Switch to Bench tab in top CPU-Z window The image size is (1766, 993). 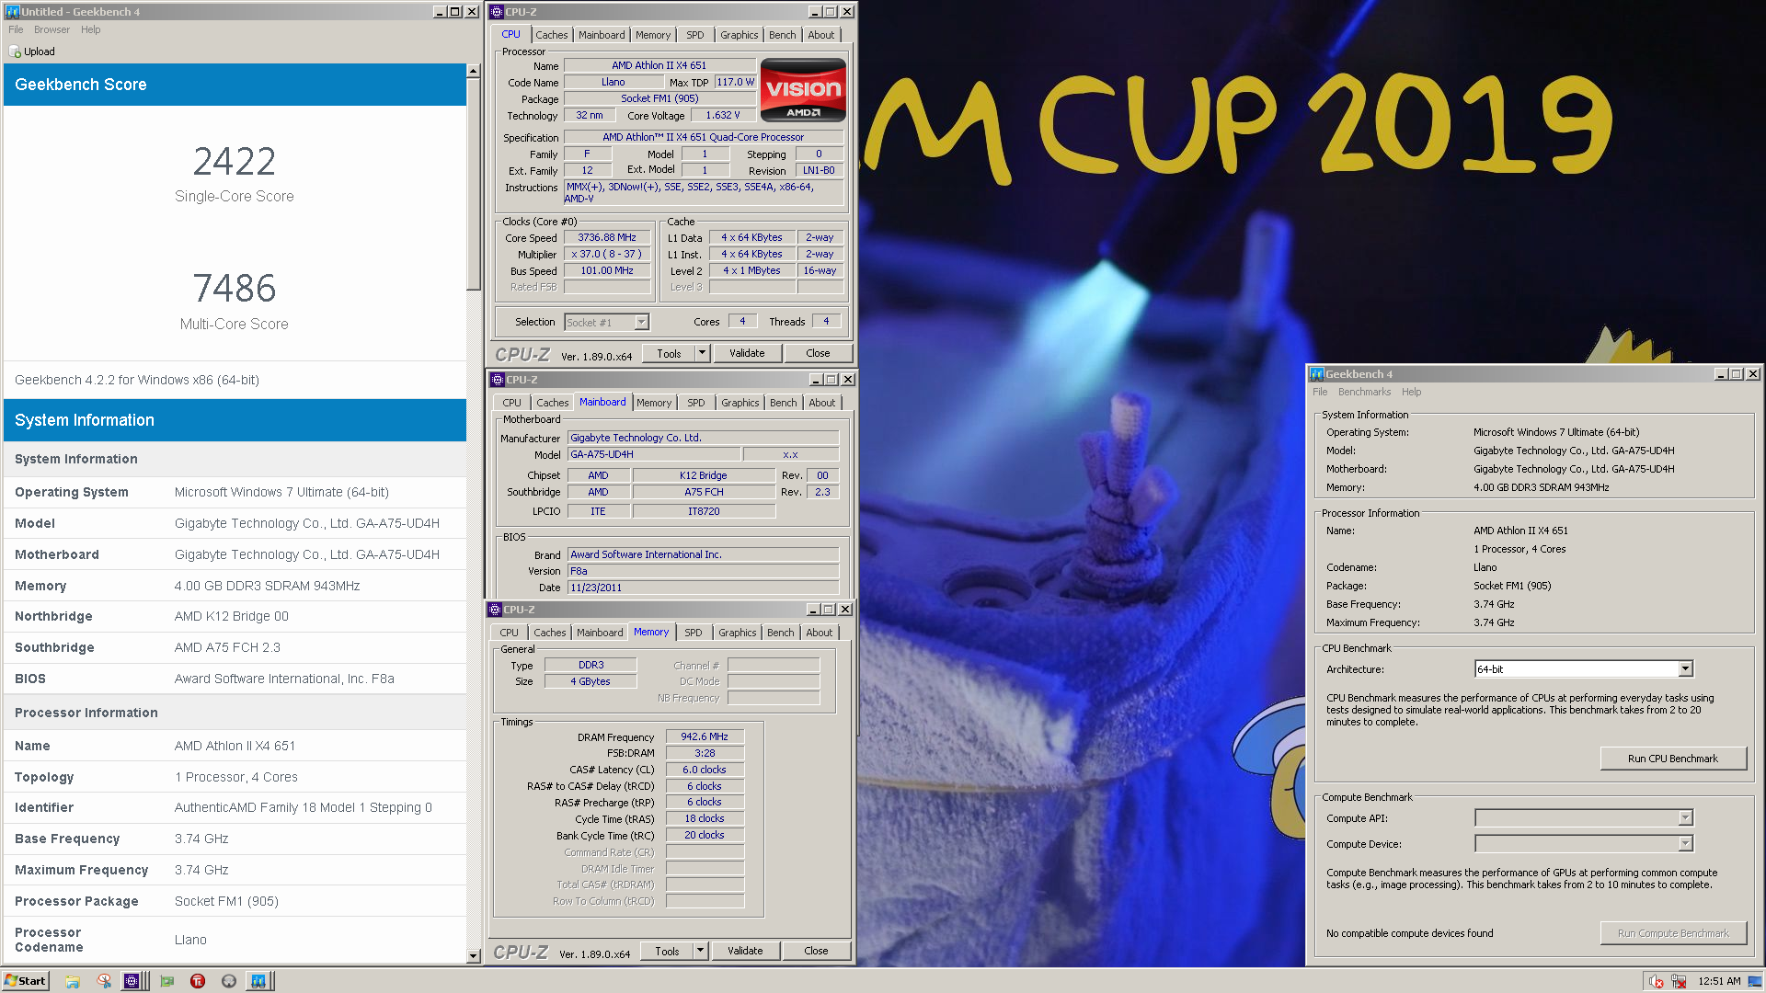783,35
